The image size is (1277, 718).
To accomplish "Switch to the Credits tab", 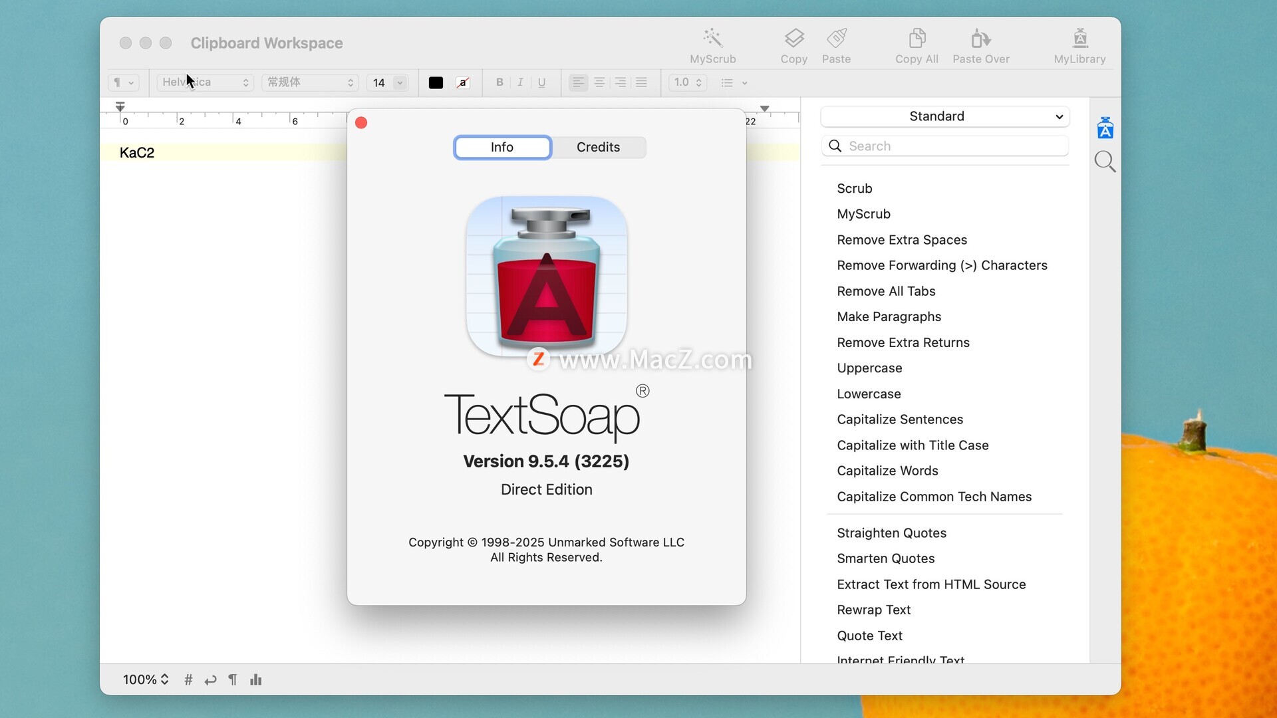I will pos(598,147).
